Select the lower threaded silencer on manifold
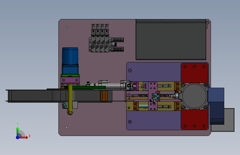The image size is (240, 155). point(117,49)
